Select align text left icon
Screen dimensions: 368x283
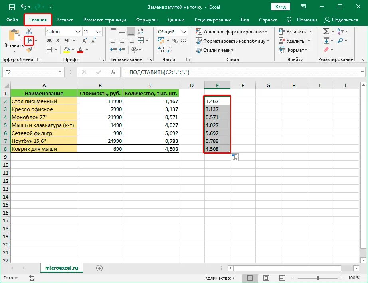113,41
